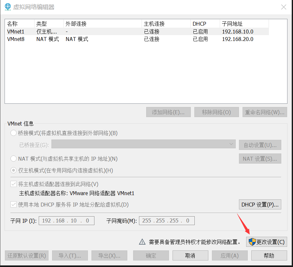Screen dimensions: 293x267
Task: Click subnet address 192.168.20.0
Action: 238,39
